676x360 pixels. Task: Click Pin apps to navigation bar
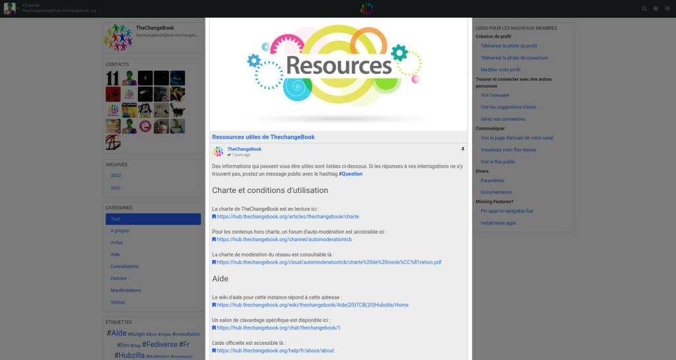coord(507,211)
